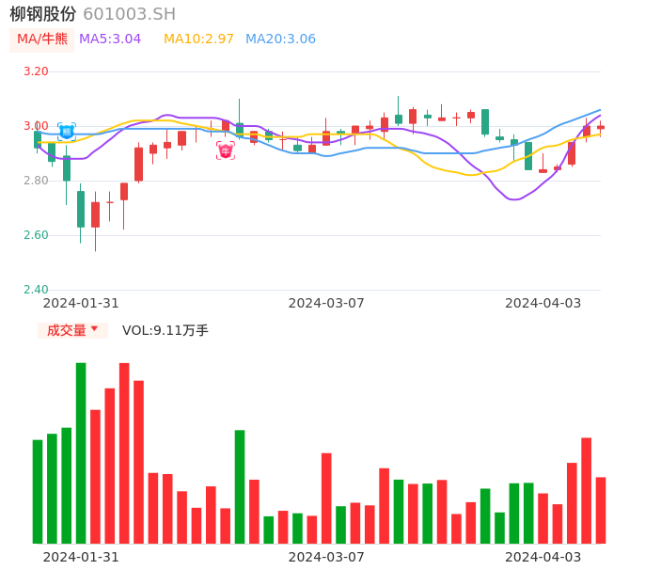Image resolution: width=645 pixels, height=570 pixels.
Task: Toggle the MA5:3.04 legend line
Action: pyautogui.click(x=110, y=40)
